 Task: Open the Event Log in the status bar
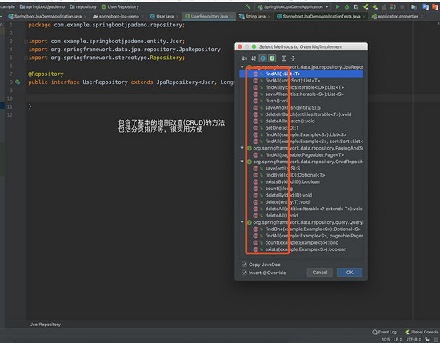click(x=384, y=332)
